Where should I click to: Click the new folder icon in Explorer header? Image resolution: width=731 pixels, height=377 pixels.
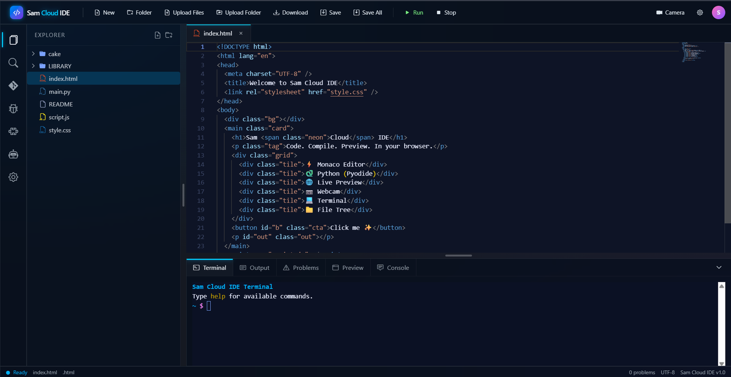click(169, 35)
